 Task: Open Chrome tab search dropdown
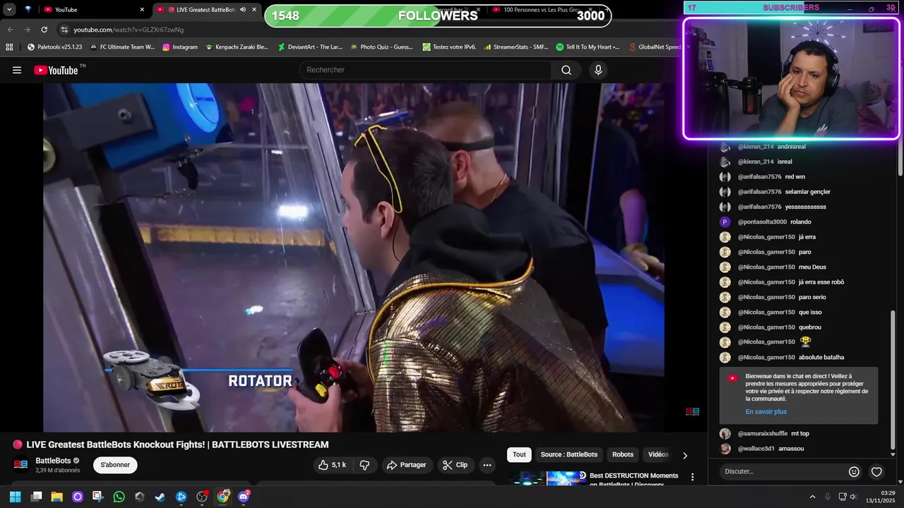tap(10, 10)
